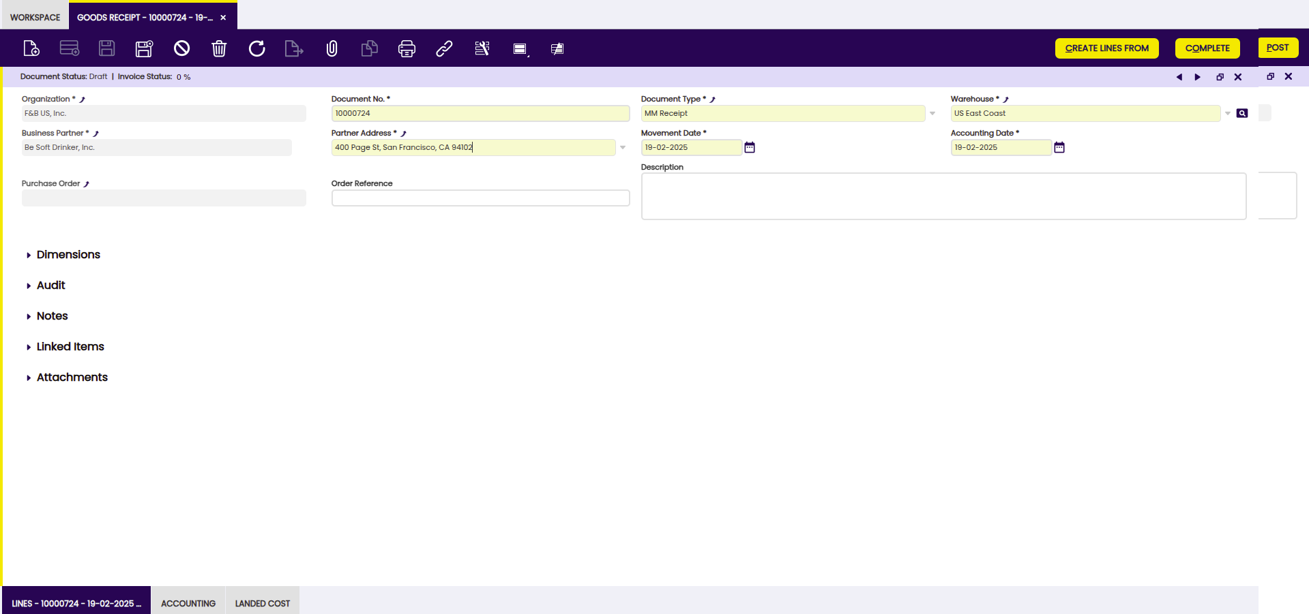Switch to the Workspace tab
1309x614 pixels.
tap(35, 18)
